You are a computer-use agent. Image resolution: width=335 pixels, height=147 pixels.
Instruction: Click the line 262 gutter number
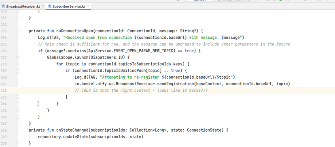point(4,90)
